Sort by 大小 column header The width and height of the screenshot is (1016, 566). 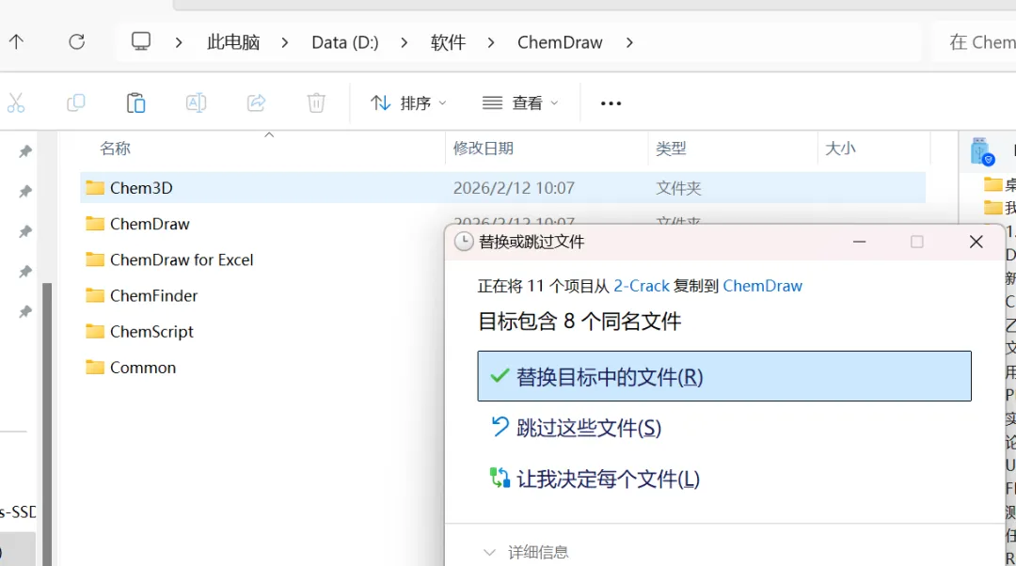pos(840,149)
